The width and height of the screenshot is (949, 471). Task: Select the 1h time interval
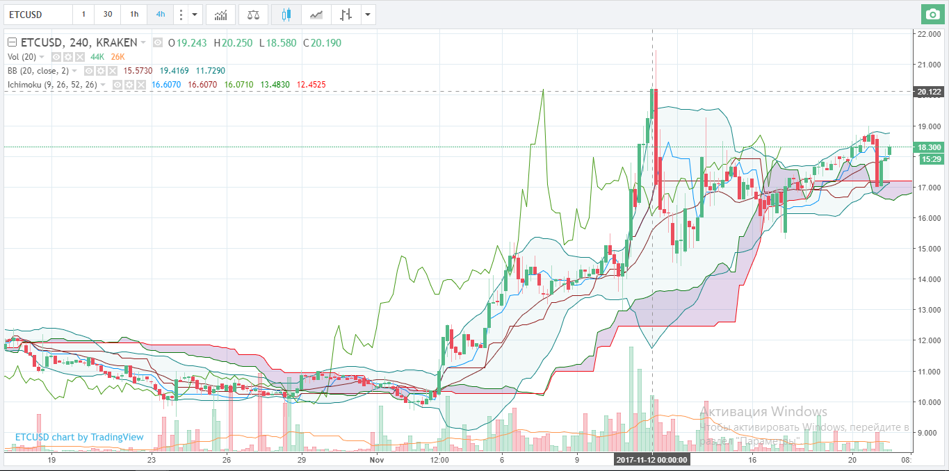pyautogui.click(x=133, y=15)
